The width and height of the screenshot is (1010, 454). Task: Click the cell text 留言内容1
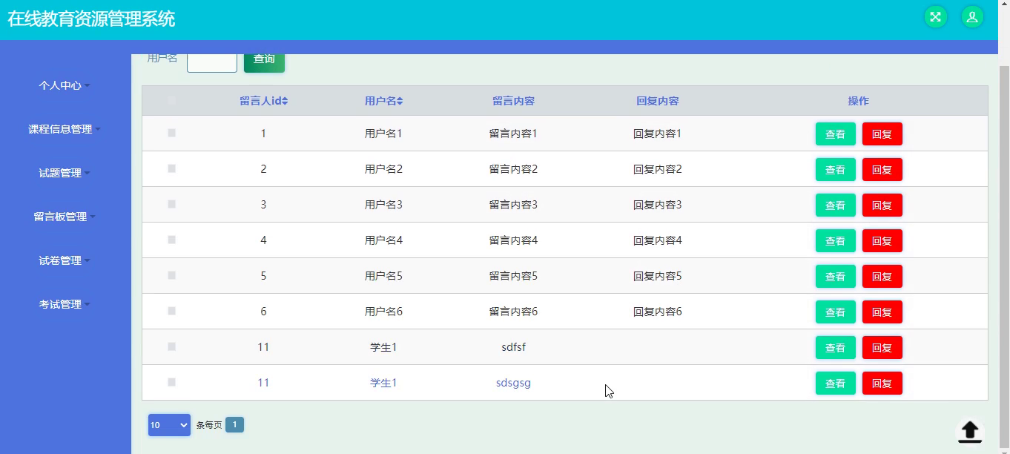(x=513, y=134)
